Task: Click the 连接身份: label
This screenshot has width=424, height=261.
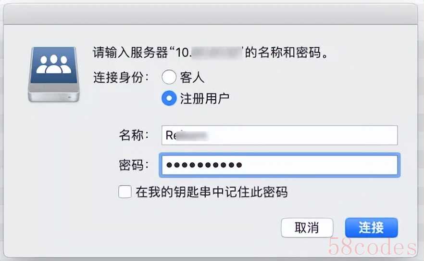Action: tap(121, 78)
